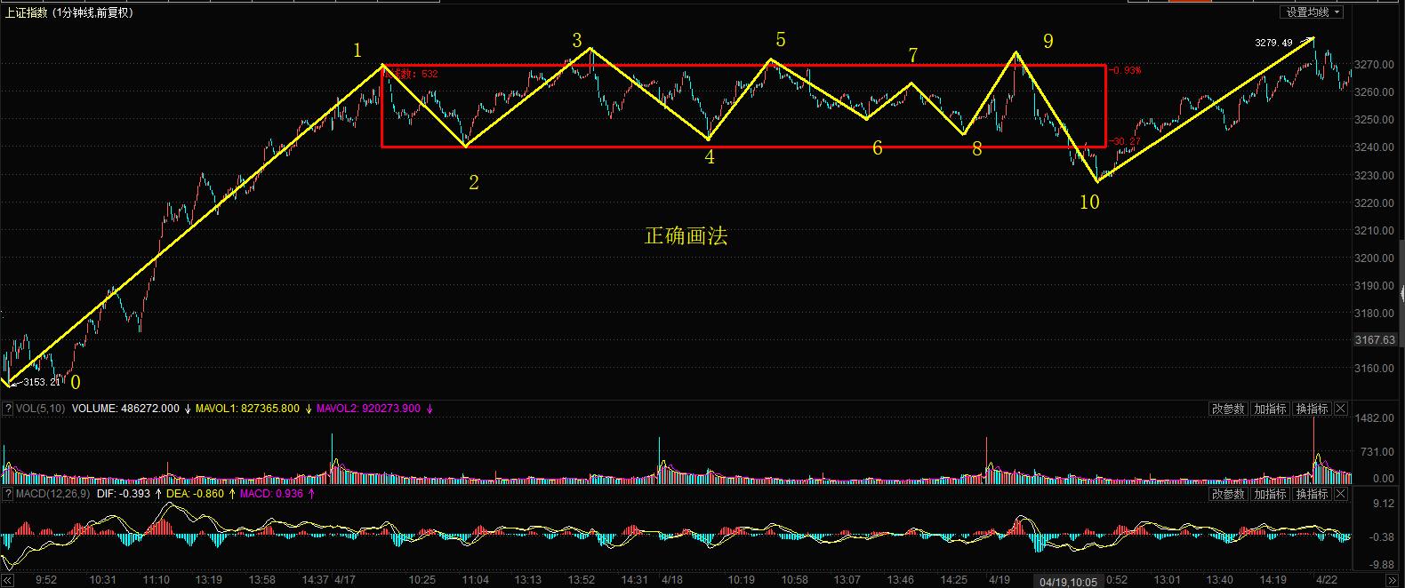This screenshot has width=1405, height=588.
Task: Click the VOLUME: 486272.000 value
Action: point(125,409)
